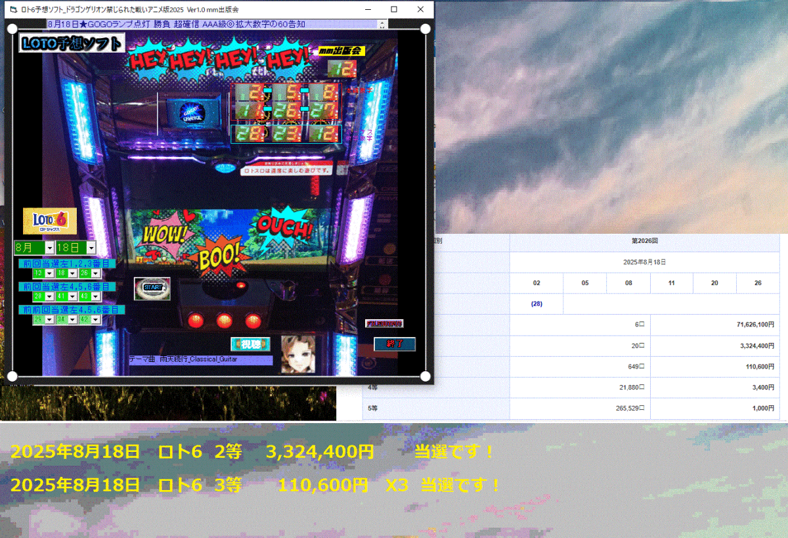The width and height of the screenshot is (788, 538).
Task: Open the dropdown showing number 34
Action: 74,319
